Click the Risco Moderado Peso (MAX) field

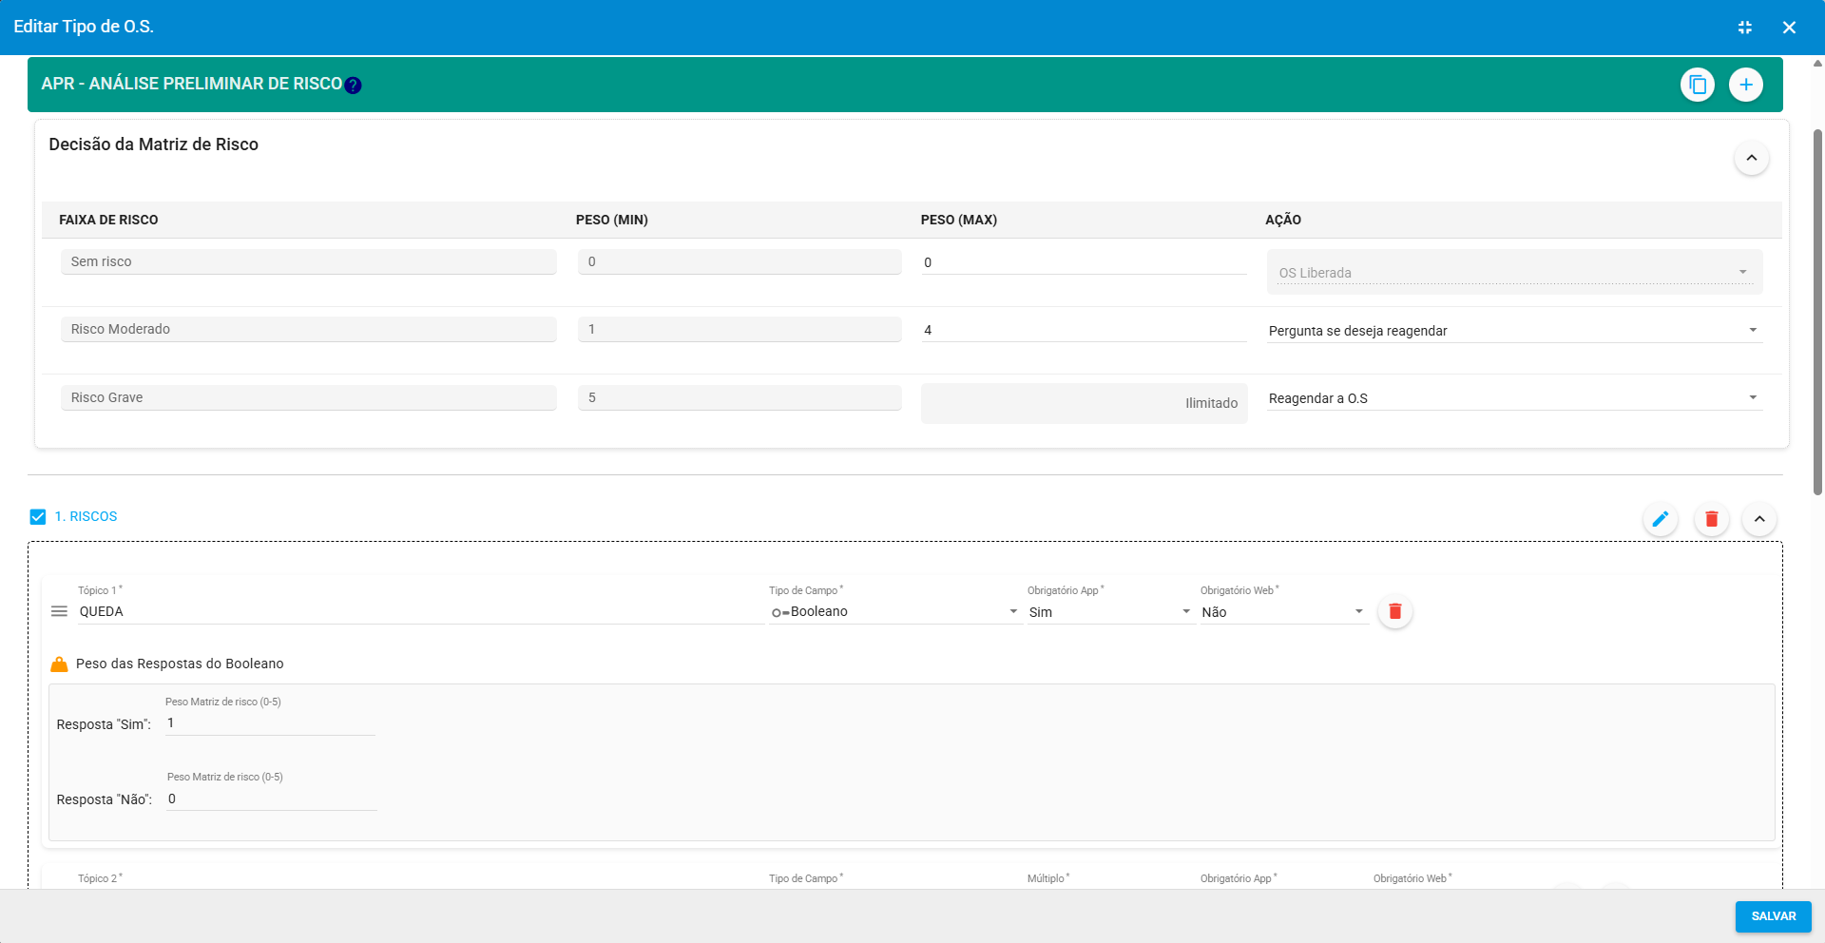[x=1083, y=330]
